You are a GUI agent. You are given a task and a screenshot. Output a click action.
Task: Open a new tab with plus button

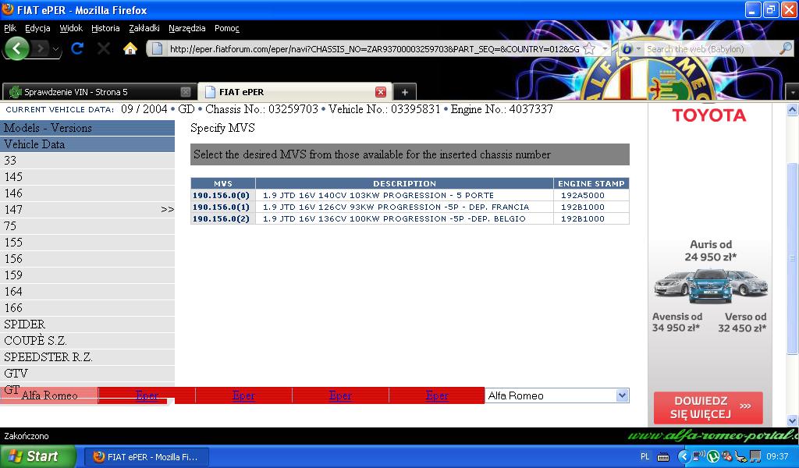pos(405,92)
